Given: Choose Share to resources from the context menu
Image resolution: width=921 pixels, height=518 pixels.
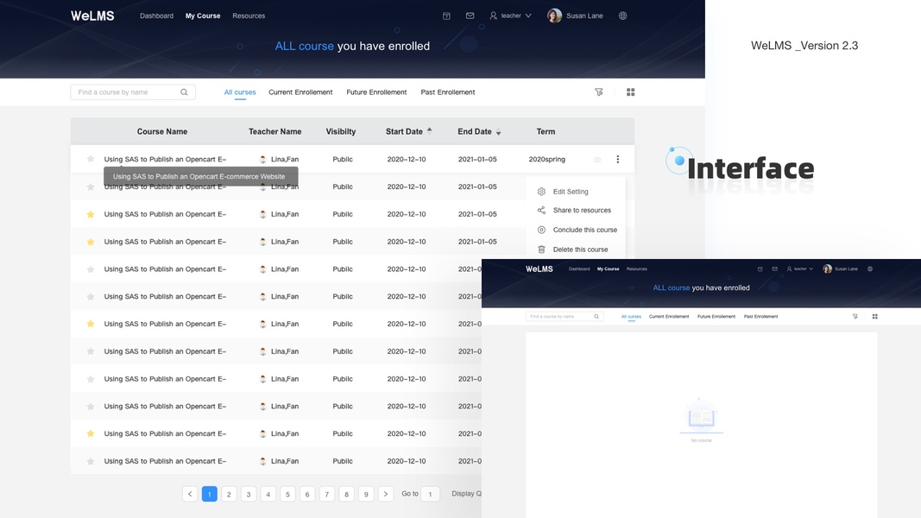Looking at the screenshot, I should point(582,211).
